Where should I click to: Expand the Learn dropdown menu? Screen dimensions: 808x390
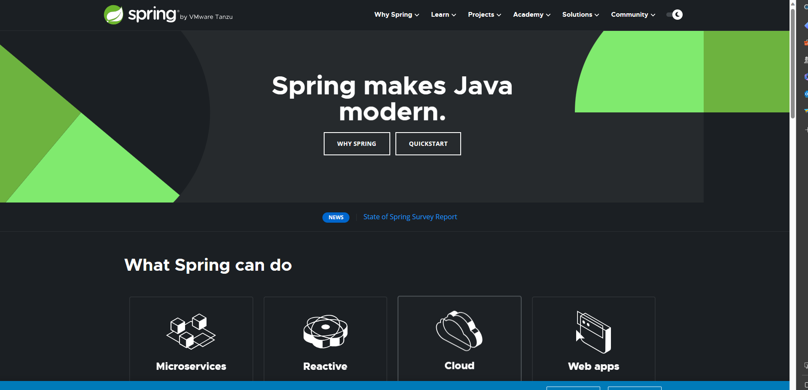pos(443,15)
